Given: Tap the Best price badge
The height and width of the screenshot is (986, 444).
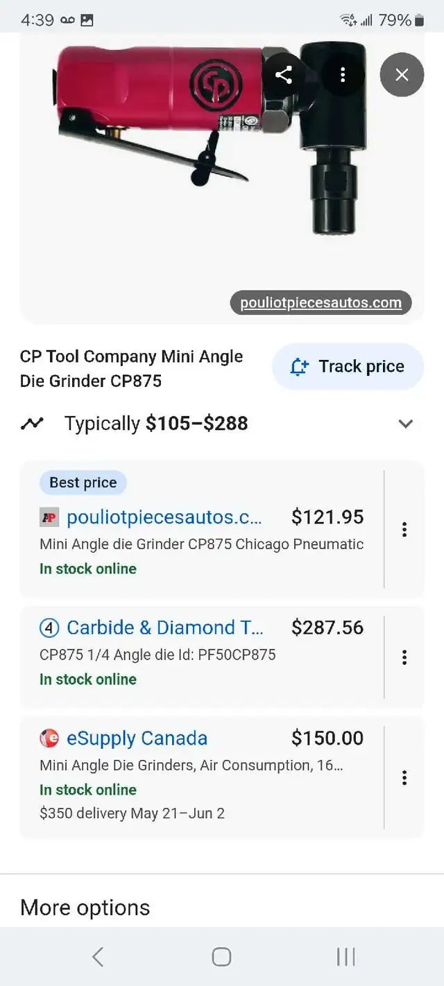Looking at the screenshot, I should (x=83, y=483).
